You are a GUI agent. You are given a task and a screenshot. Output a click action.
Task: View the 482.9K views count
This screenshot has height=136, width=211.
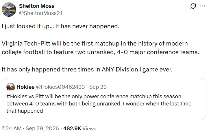point(72,129)
